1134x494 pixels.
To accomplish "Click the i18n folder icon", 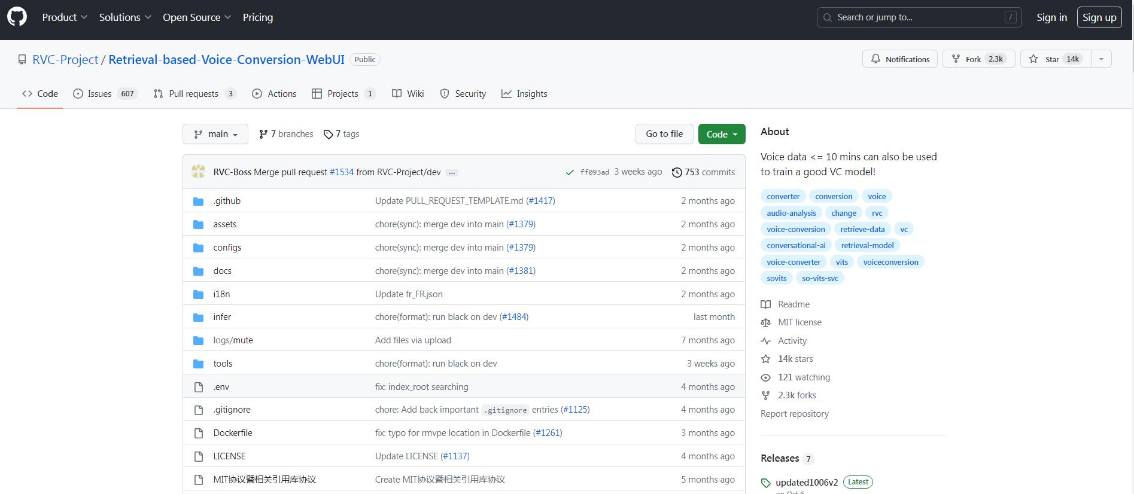I will click(x=199, y=294).
